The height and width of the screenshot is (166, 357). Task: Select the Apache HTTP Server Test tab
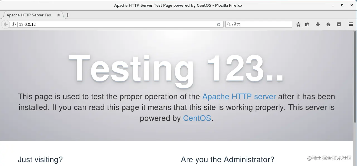pyautogui.click(x=30, y=15)
